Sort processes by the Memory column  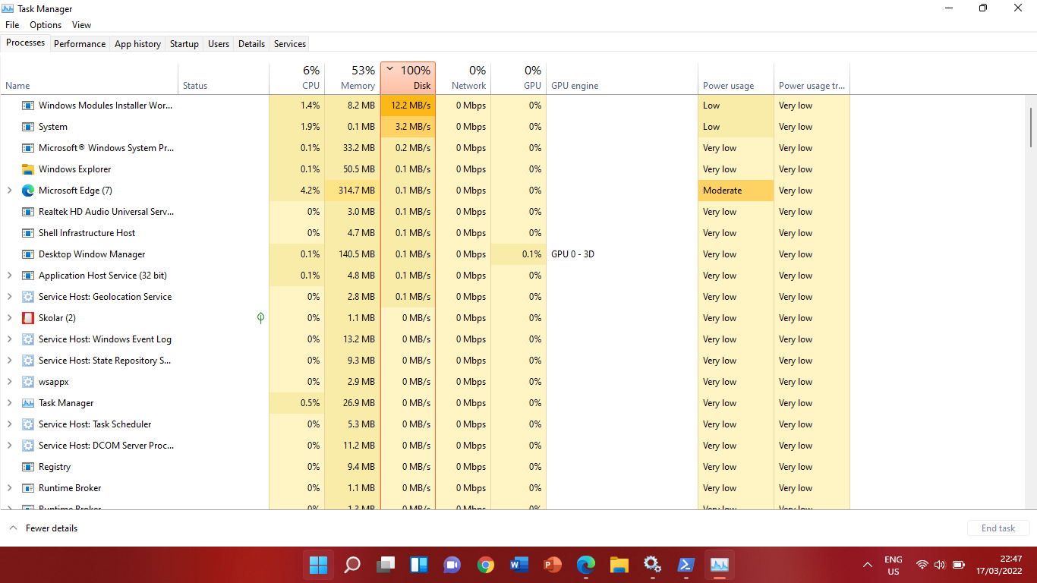pyautogui.click(x=352, y=78)
